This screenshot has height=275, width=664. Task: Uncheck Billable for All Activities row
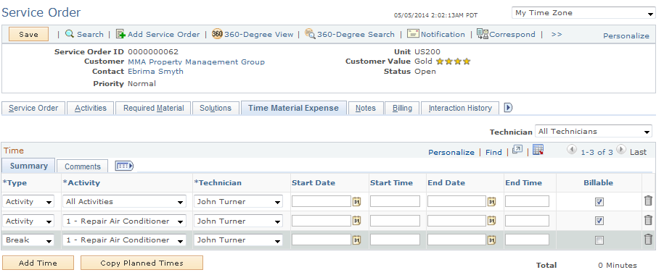(599, 202)
